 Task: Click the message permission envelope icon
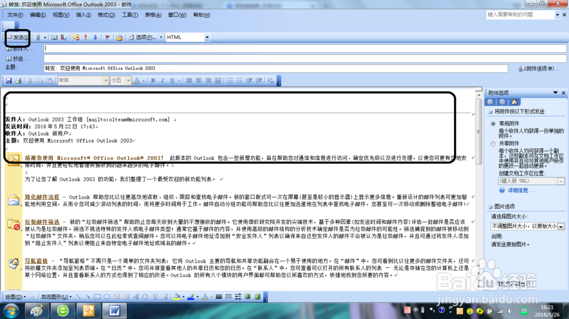click(x=76, y=37)
